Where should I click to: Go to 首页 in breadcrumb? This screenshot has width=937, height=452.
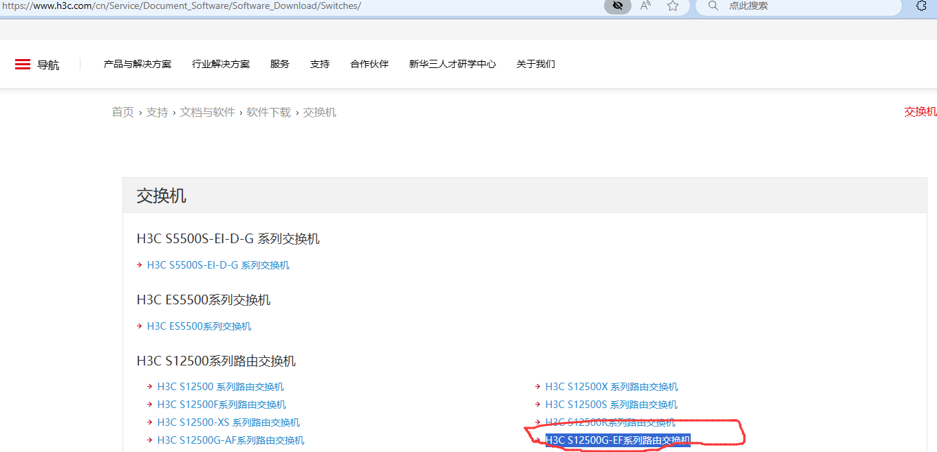(x=123, y=112)
